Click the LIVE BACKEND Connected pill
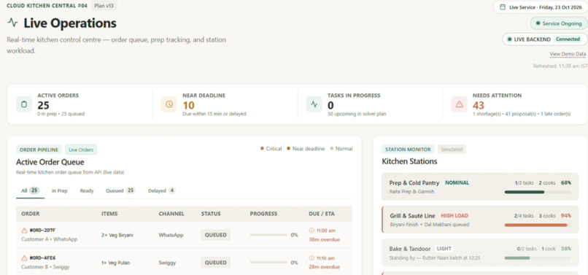 click(x=544, y=39)
